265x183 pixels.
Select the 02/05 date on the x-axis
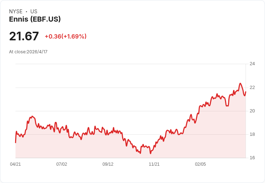click(201, 164)
